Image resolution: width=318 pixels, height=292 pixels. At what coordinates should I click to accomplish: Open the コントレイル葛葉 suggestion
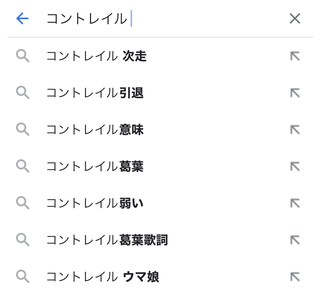point(95,167)
